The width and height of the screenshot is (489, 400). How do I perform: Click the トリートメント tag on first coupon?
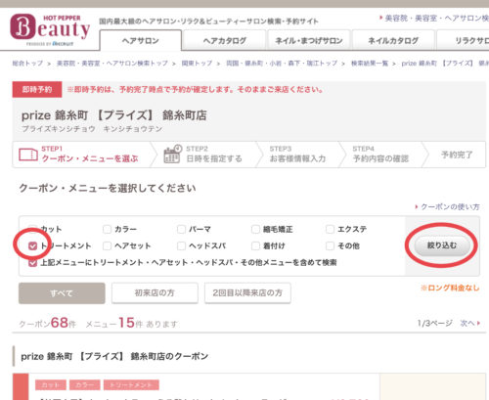tap(131, 385)
